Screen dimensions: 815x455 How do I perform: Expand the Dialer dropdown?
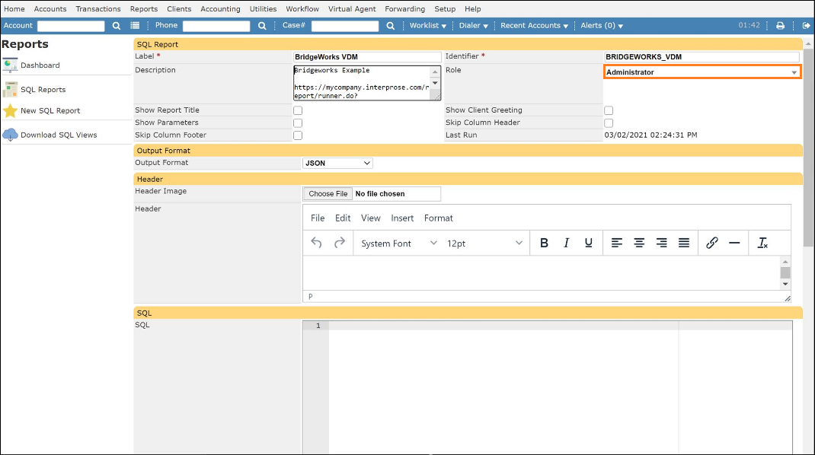point(474,25)
